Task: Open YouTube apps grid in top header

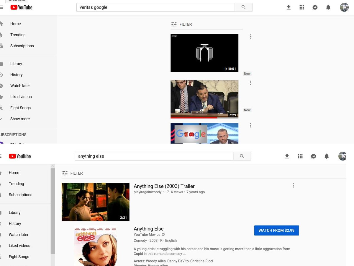Action: pos(302,7)
